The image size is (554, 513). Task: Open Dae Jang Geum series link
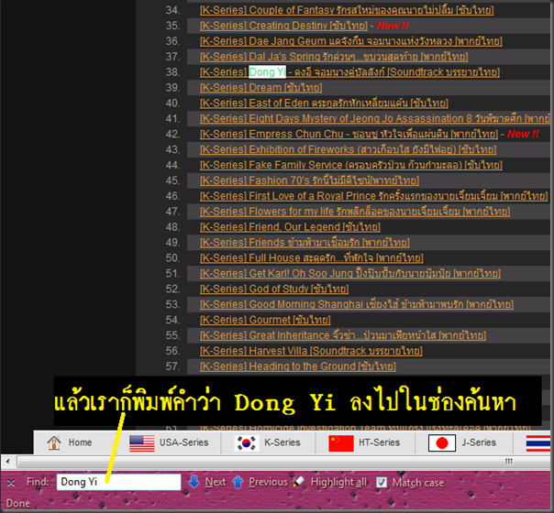[351, 41]
